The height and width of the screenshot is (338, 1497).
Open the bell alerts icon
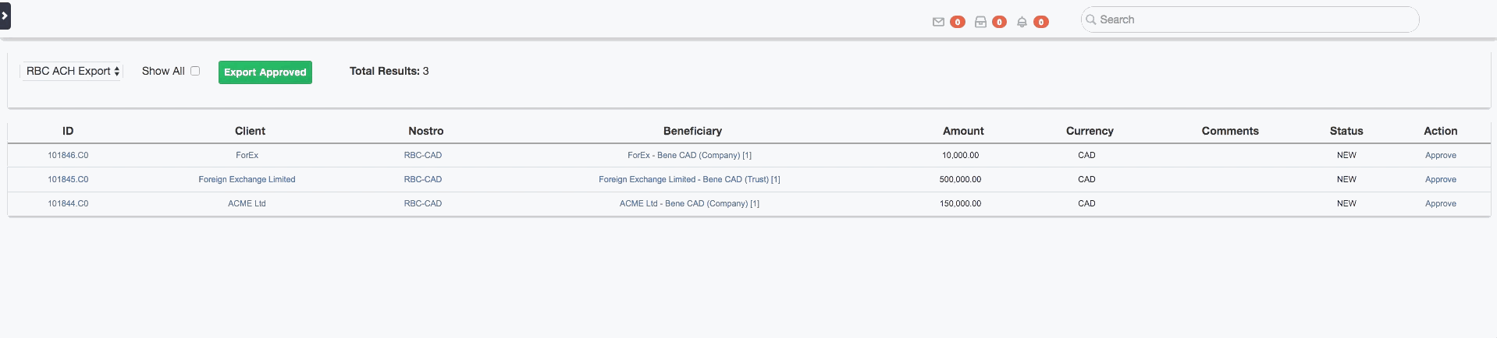point(1022,22)
